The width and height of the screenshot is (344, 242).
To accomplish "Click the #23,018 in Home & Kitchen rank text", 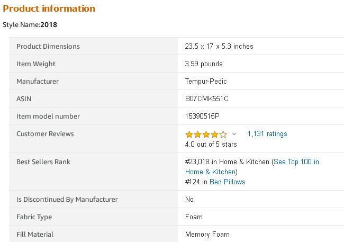I will [227, 162].
